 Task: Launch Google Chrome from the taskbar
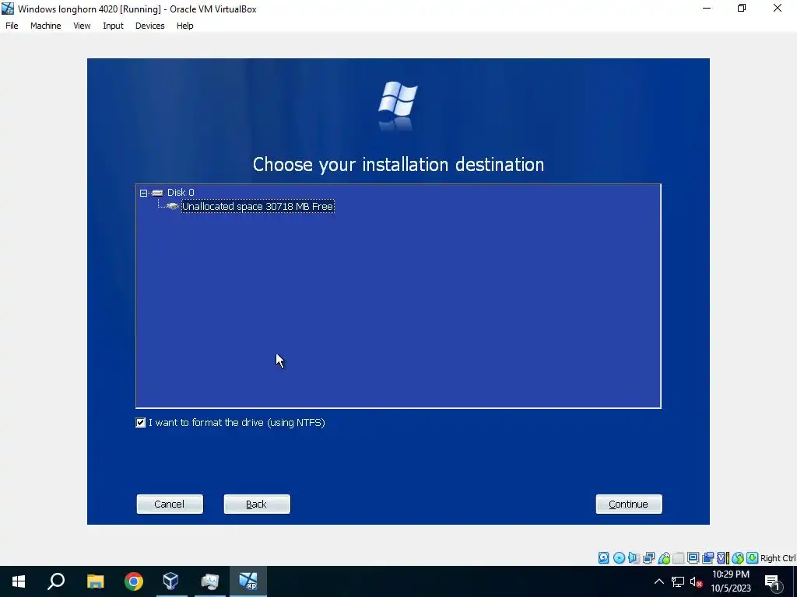pos(134,581)
